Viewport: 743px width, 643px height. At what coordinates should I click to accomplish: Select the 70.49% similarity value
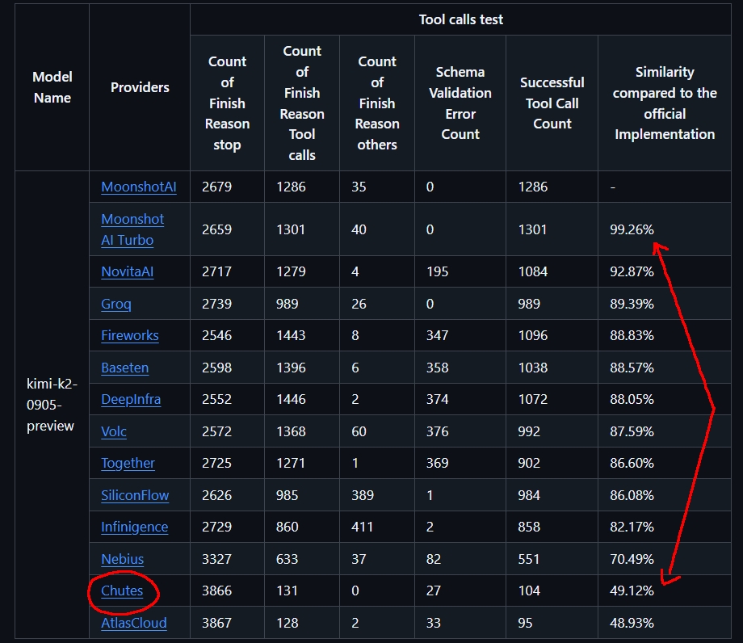coord(632,559)
